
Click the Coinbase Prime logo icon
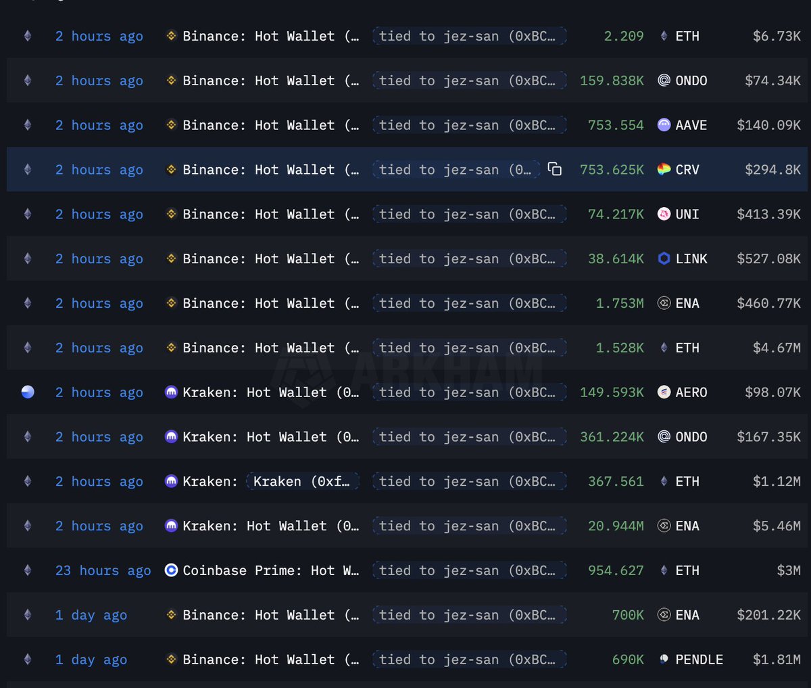(x=172, y=570)
